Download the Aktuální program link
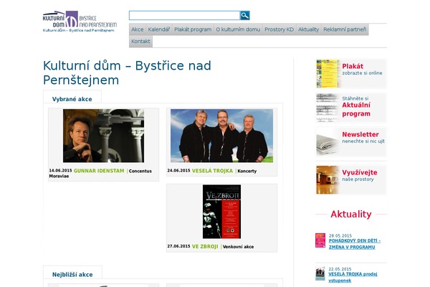Image resolution: width=430 pixels, height=287 pixels. point(356,107)
